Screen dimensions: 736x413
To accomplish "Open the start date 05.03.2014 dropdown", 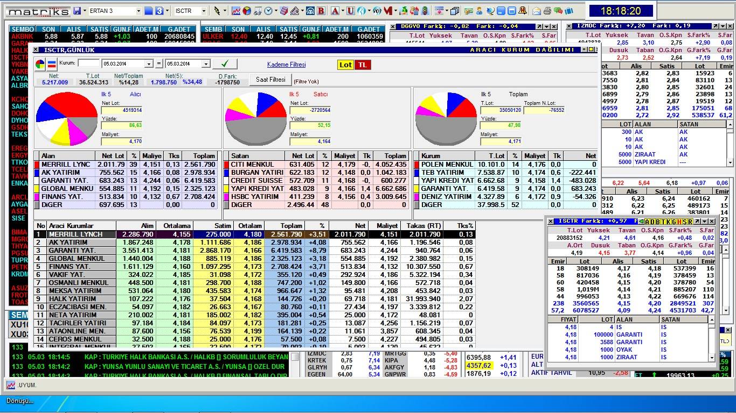I will point(149,64).
